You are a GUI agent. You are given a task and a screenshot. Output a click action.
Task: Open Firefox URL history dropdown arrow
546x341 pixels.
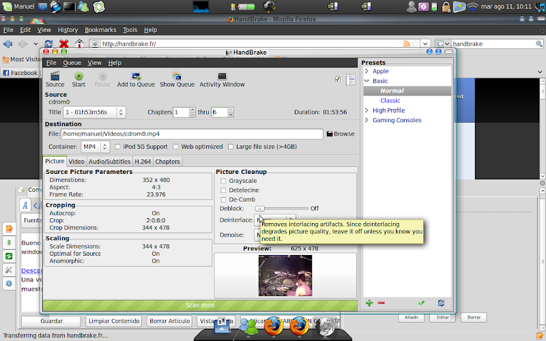[425, 44]
